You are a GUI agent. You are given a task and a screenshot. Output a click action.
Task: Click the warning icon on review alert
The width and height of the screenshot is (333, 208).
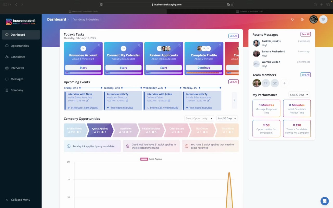click(187, 146)
